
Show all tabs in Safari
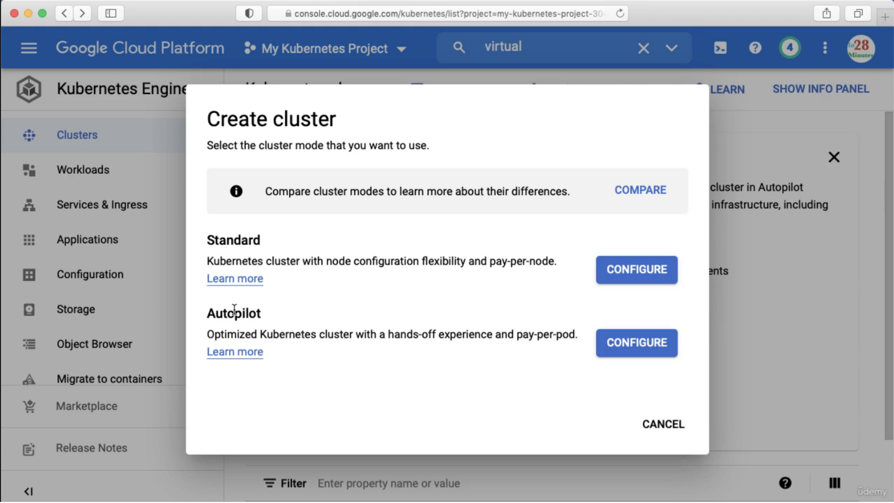(858, 14)
